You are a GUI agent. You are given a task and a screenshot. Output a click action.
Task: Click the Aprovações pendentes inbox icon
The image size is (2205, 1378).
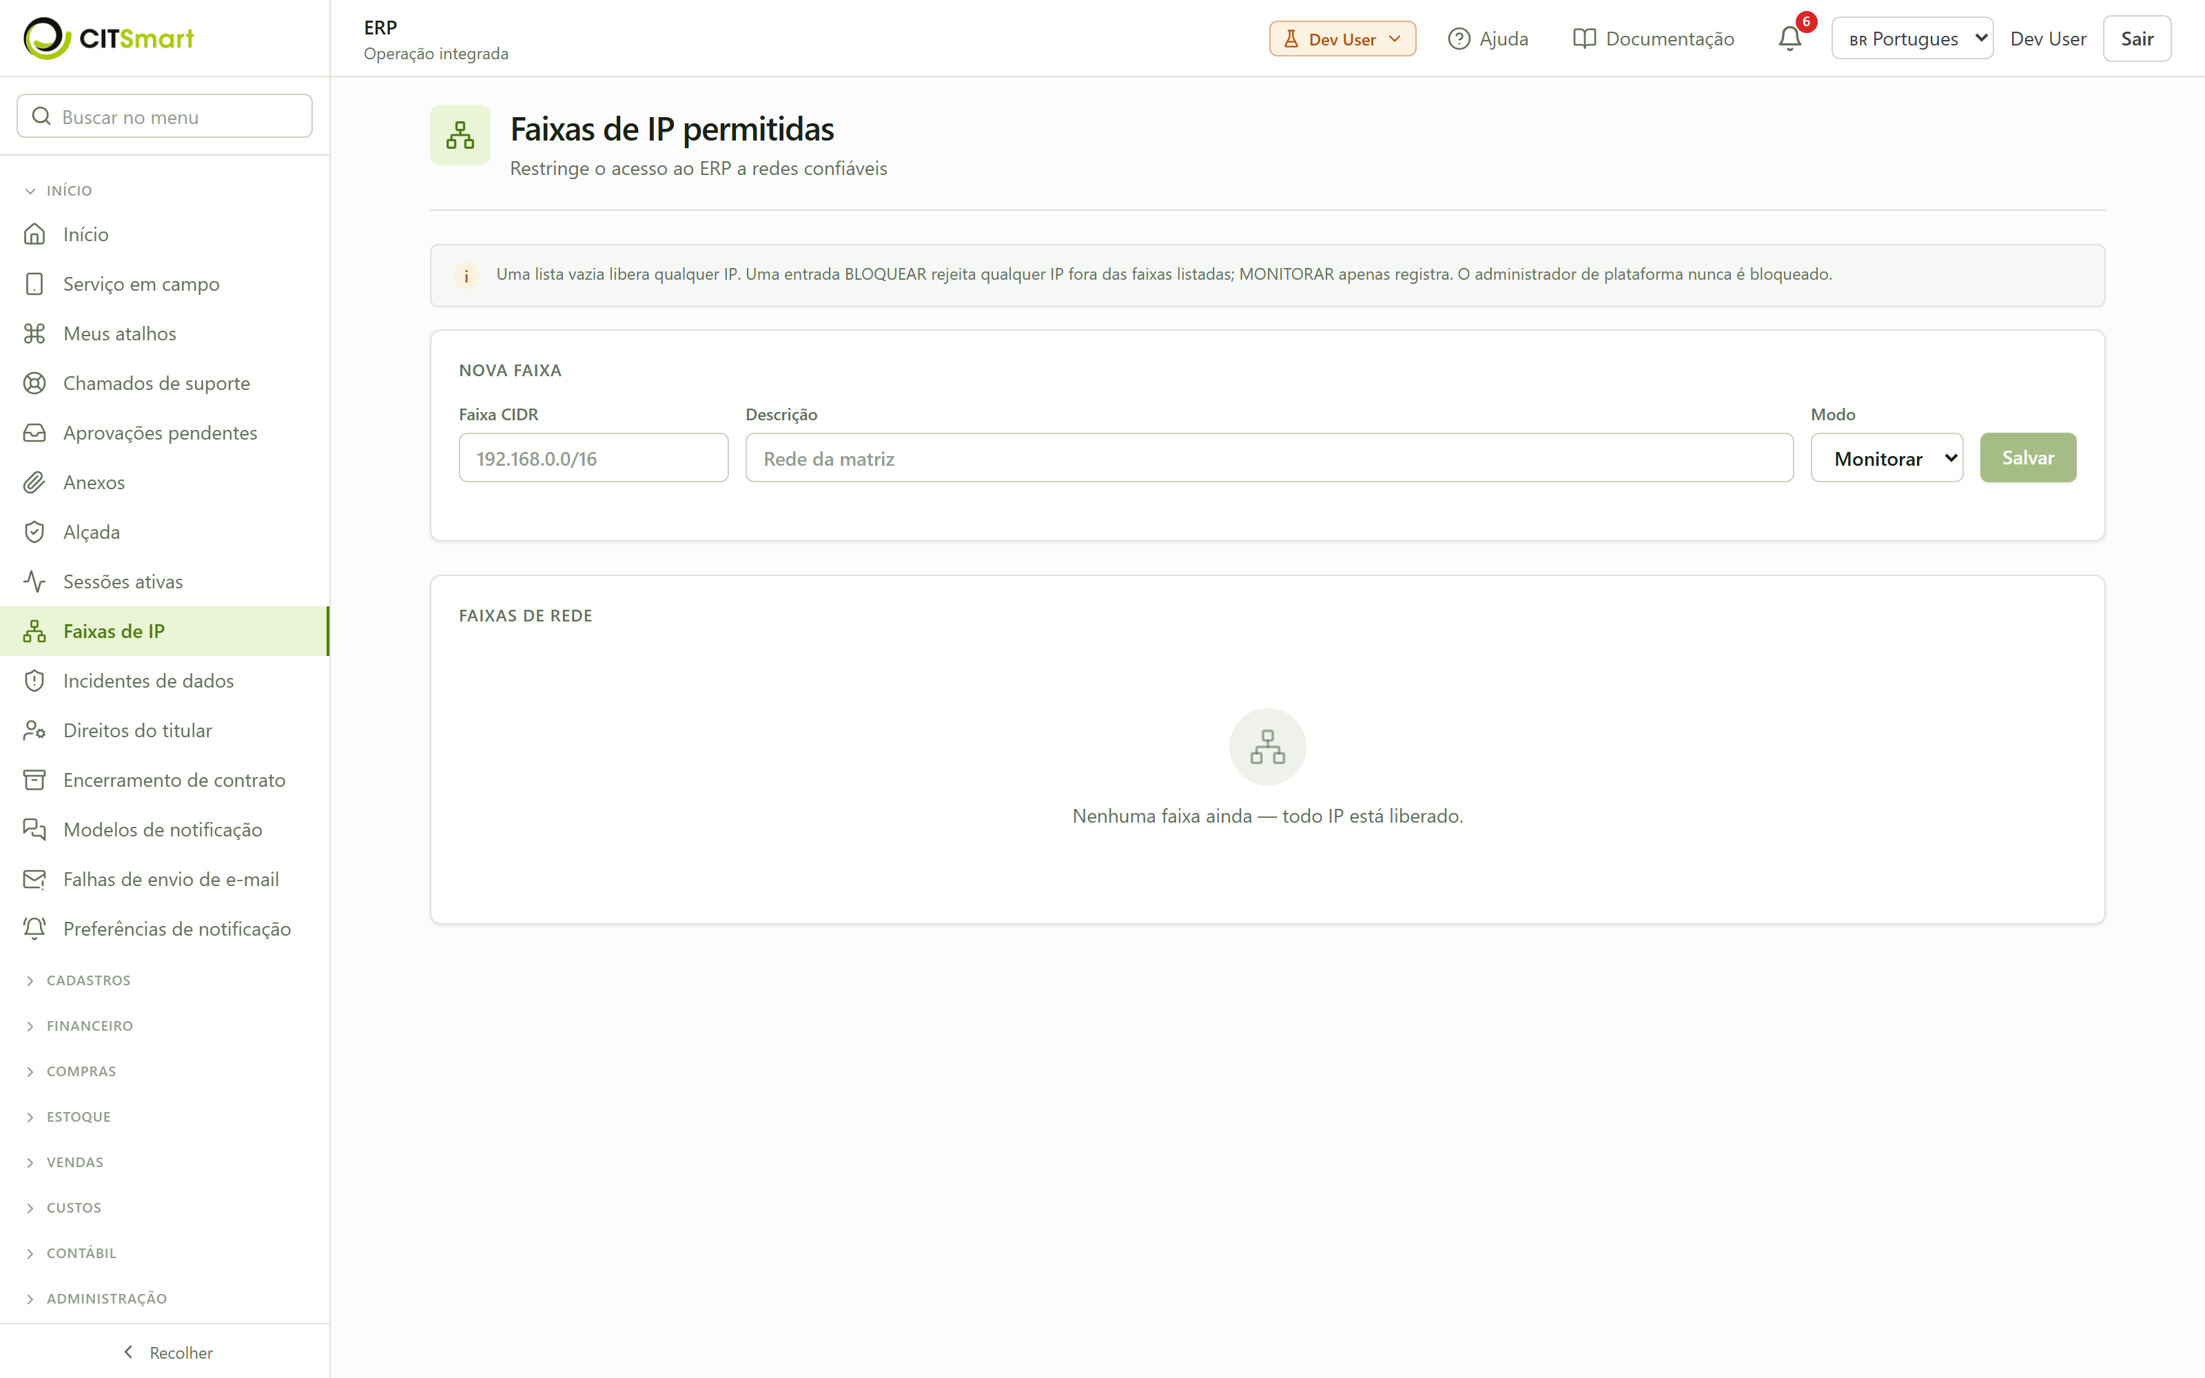tap(34, 433)
